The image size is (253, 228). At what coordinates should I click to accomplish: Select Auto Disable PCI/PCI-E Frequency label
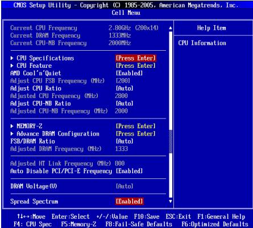pyautogui.click(x=61, y=171)
